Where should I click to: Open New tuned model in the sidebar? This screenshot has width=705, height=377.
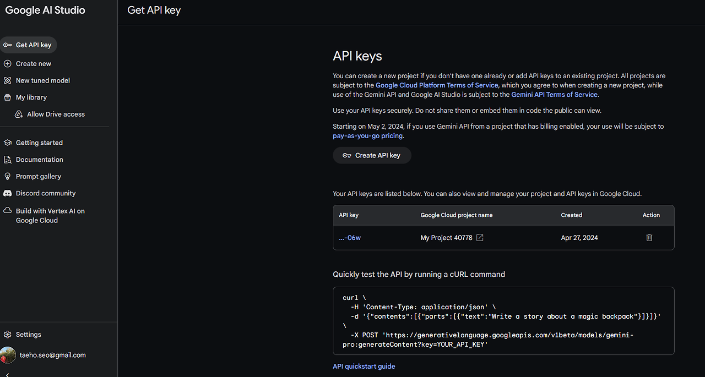pyautogui.click(x=43, y=80)
